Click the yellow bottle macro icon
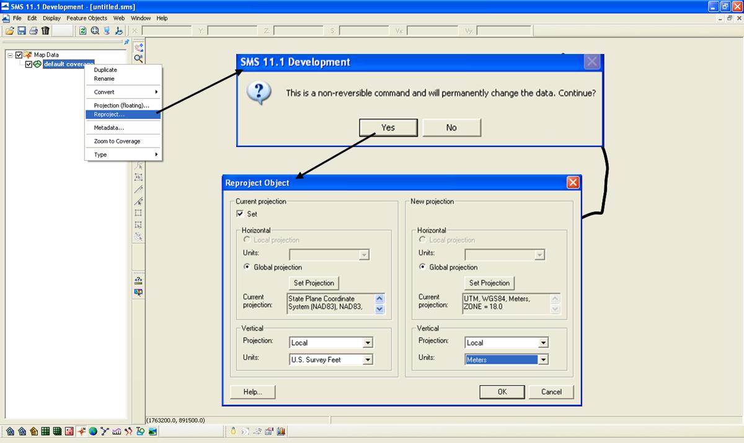Screen dimensions: 744x443 tap(233, 431)
